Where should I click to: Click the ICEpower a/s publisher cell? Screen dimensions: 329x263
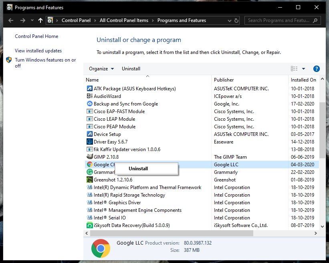tap(228, 96)
